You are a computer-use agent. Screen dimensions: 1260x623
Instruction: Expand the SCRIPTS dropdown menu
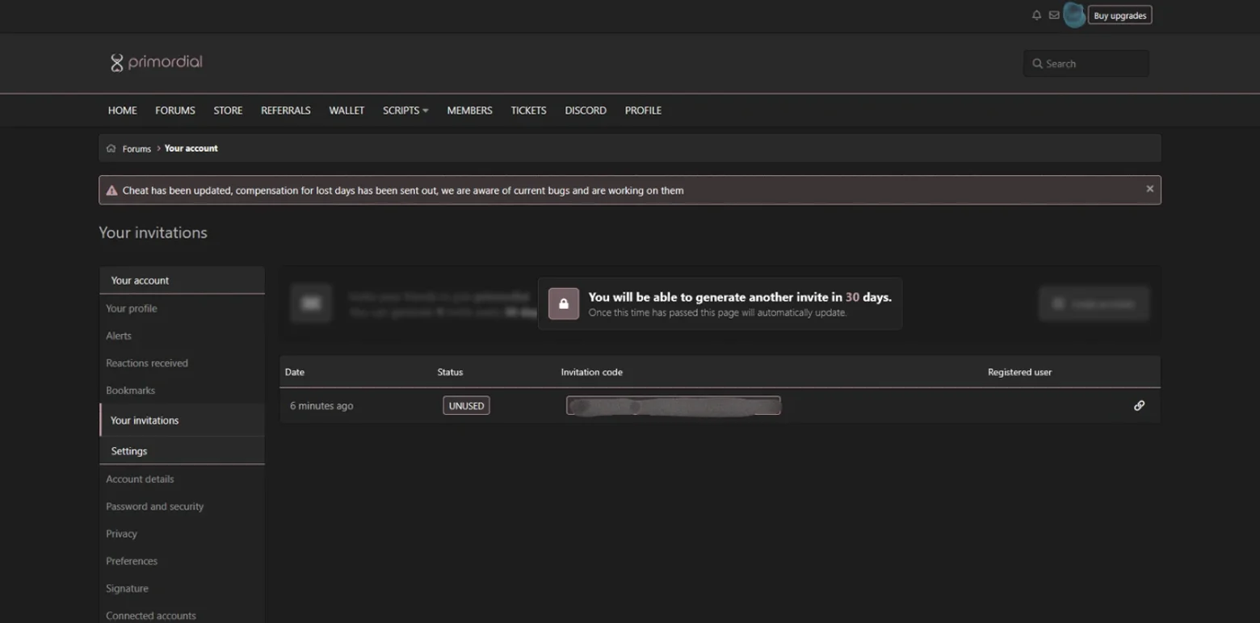click(405, 111)
